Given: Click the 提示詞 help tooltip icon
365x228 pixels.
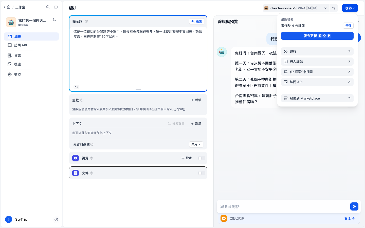Looking at the screenshot, I should [86, 21].
